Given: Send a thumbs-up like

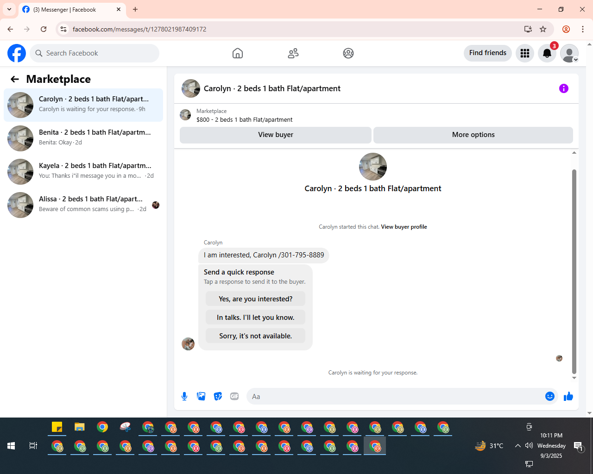Looking at the screenshot, I should (568, 396).
